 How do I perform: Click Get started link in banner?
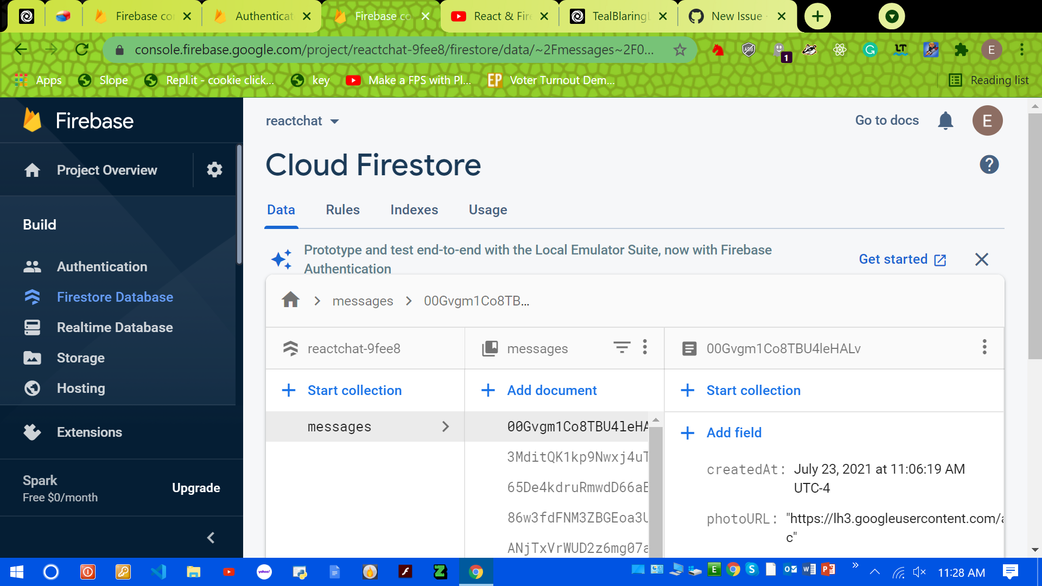click(902, 259)
